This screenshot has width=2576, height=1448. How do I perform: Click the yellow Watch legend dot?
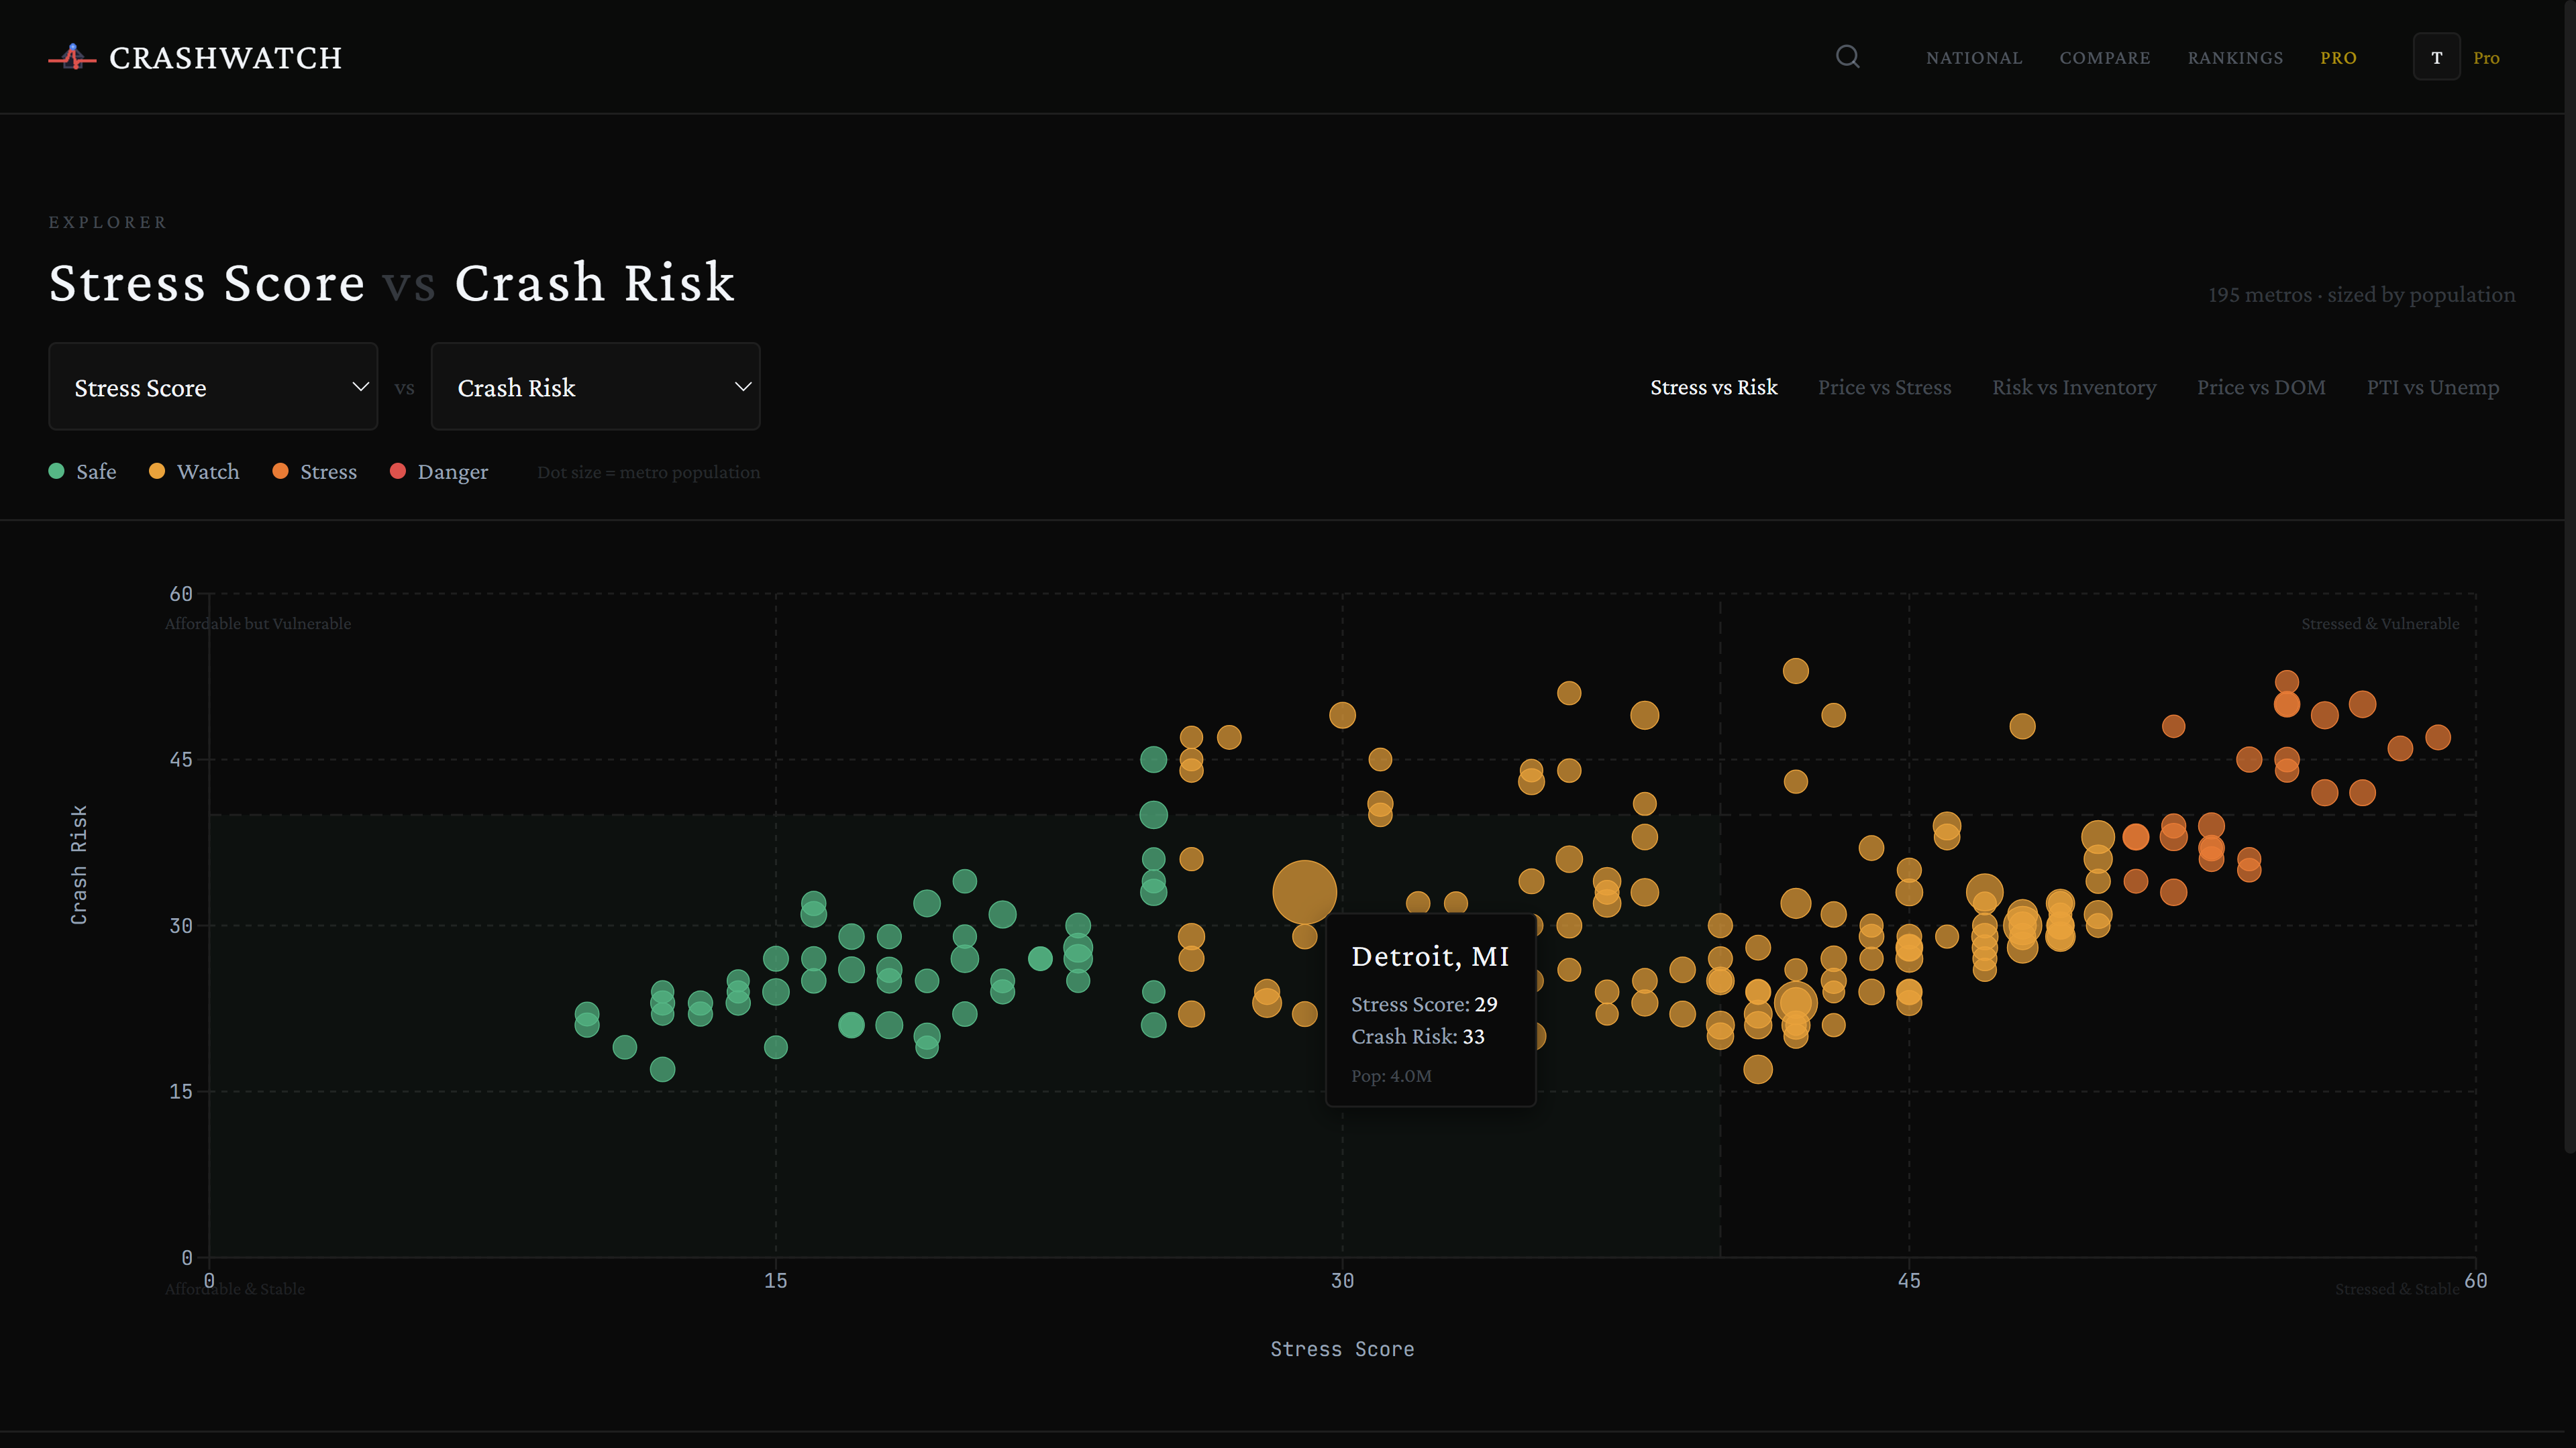click(156, 471)
